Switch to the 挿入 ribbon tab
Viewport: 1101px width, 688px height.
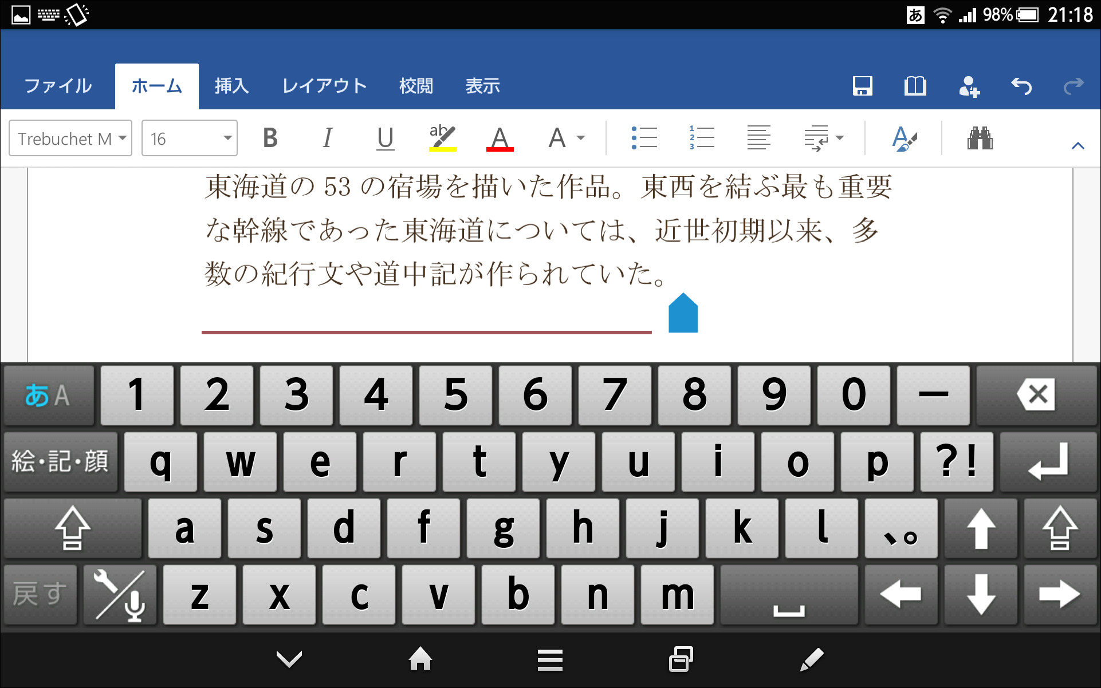[231, 86]
